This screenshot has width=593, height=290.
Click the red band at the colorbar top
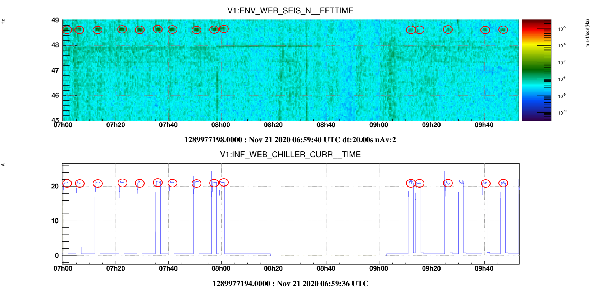click(537, 24)
